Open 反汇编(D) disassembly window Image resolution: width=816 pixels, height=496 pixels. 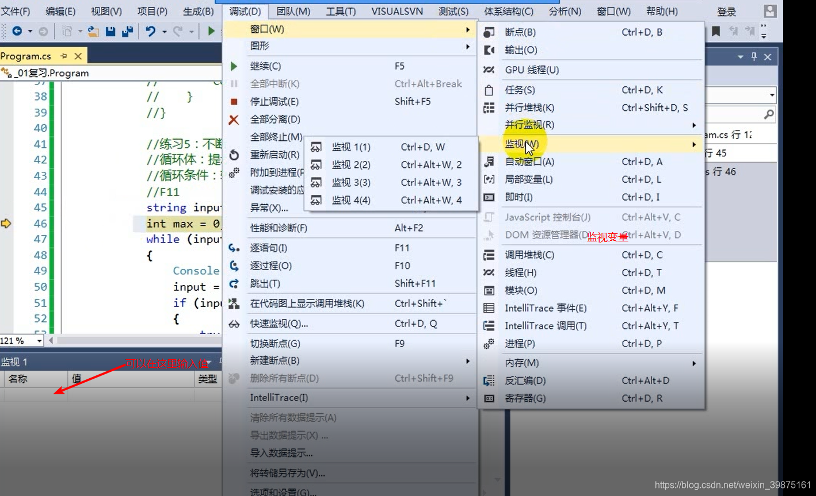590,380
